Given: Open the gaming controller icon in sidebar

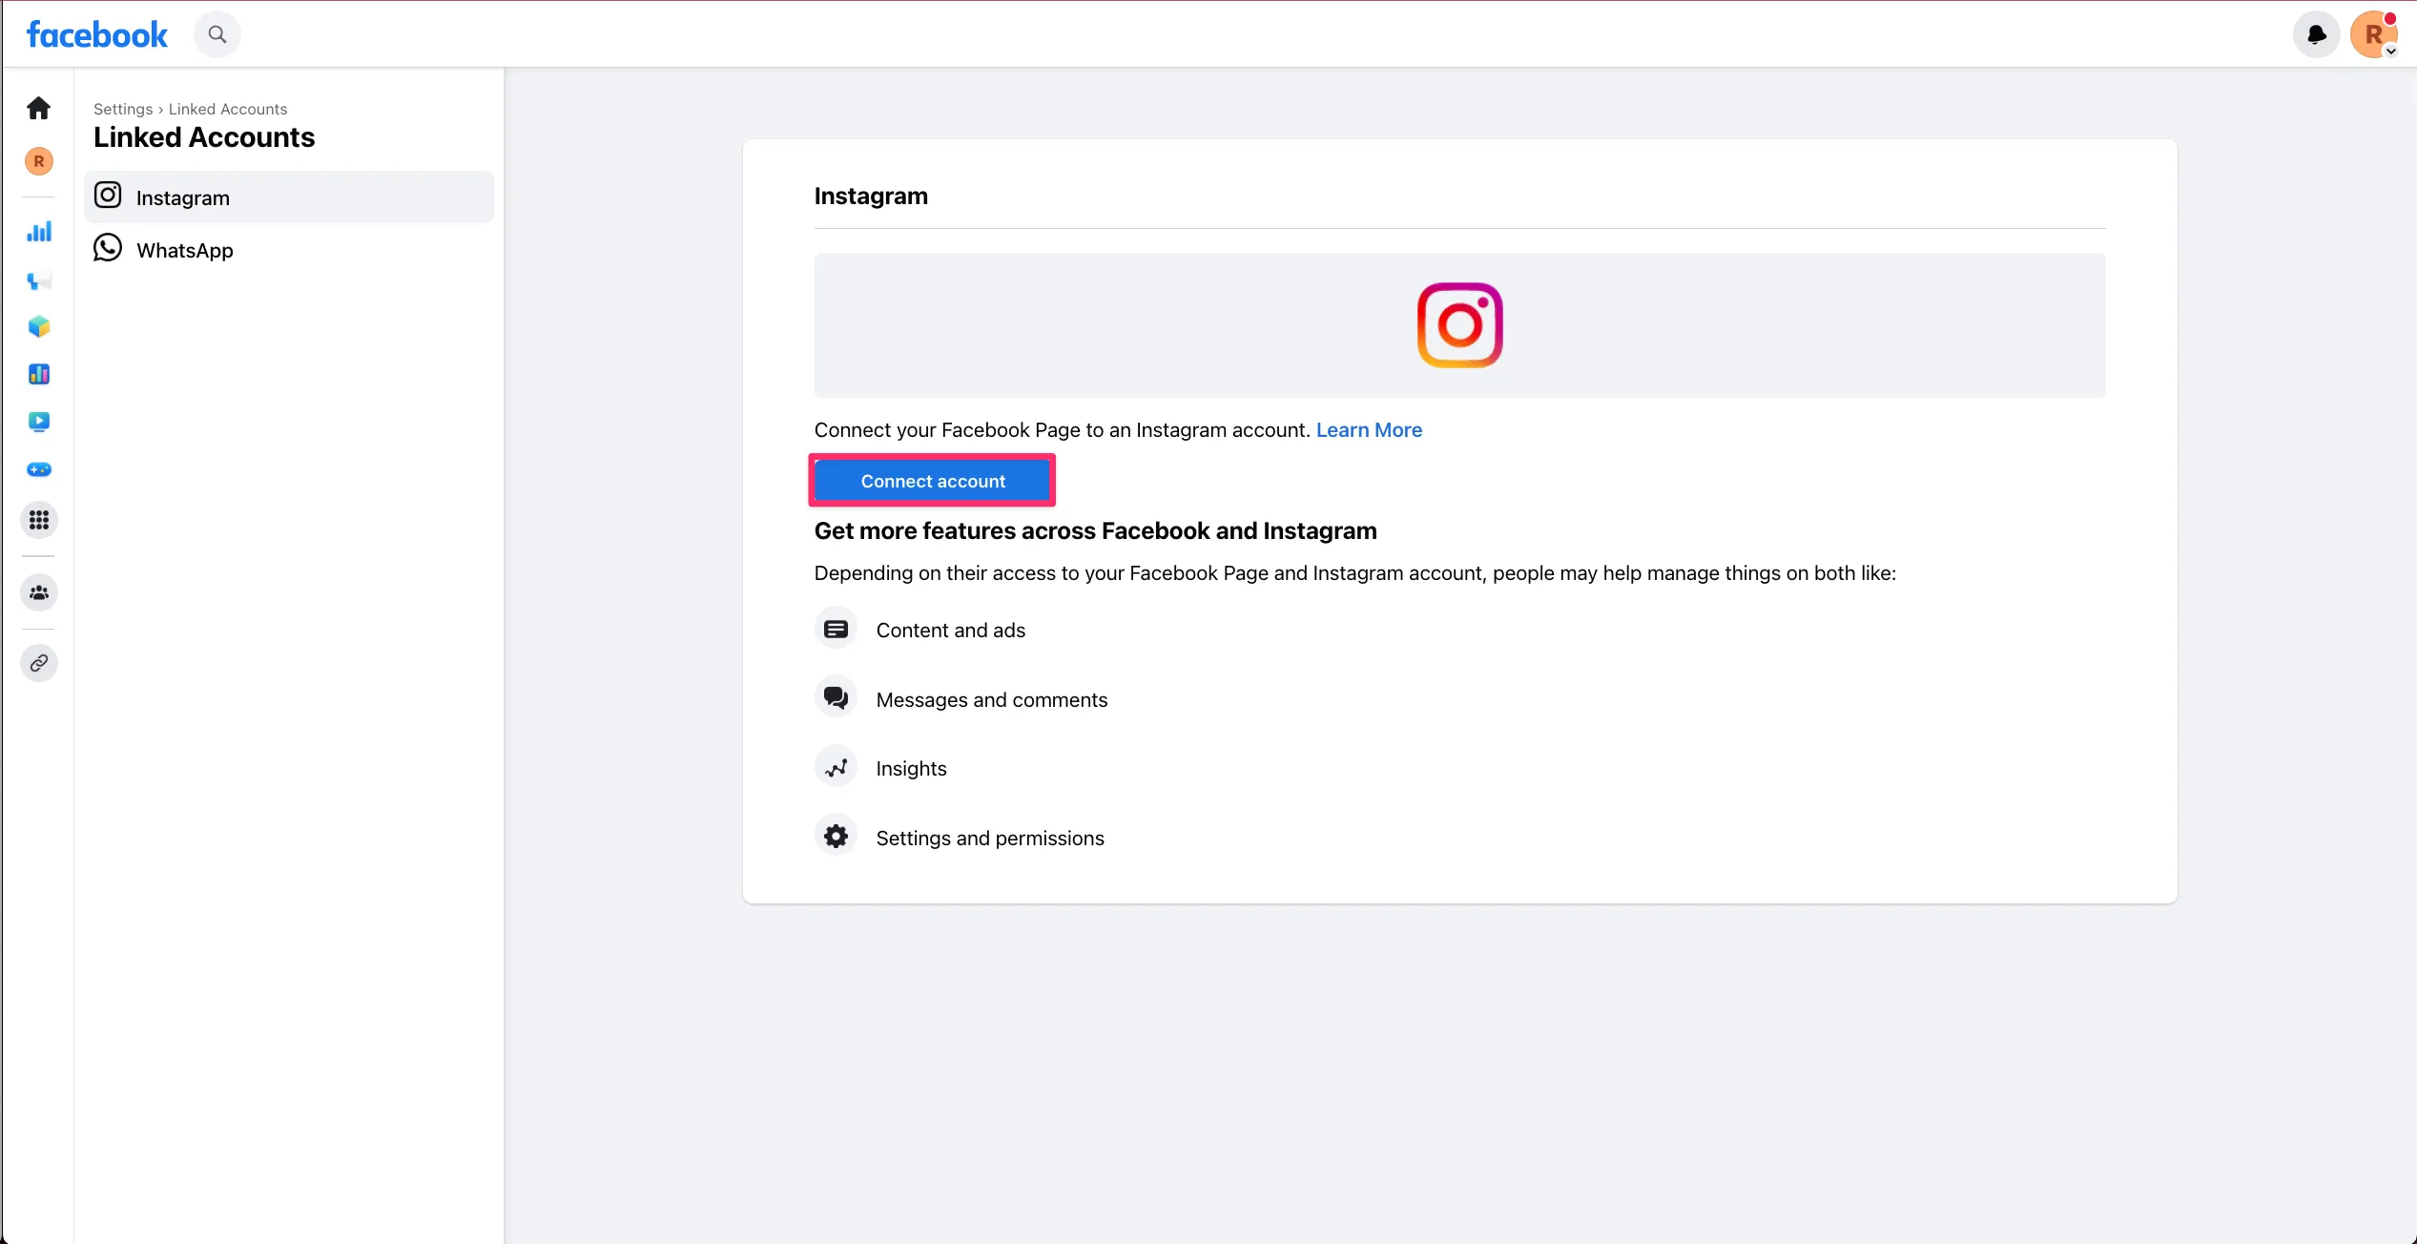Looking at the screenshot, I should pyautogui.click(x=39, y=469).
